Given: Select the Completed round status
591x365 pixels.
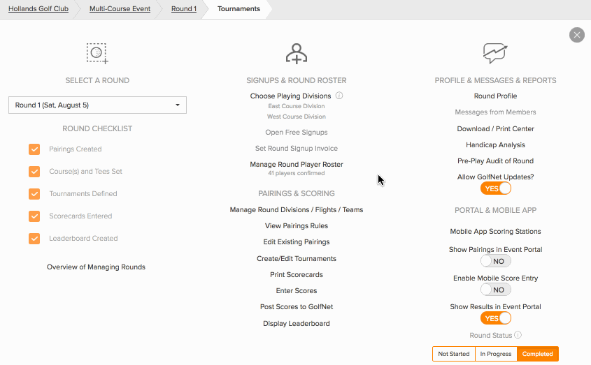Looking at the screenshot, I should (537, 354).
